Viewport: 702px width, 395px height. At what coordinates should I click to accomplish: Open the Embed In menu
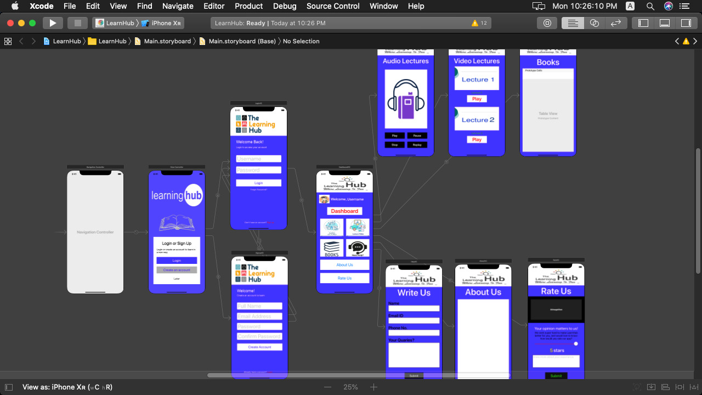point(652,387)
